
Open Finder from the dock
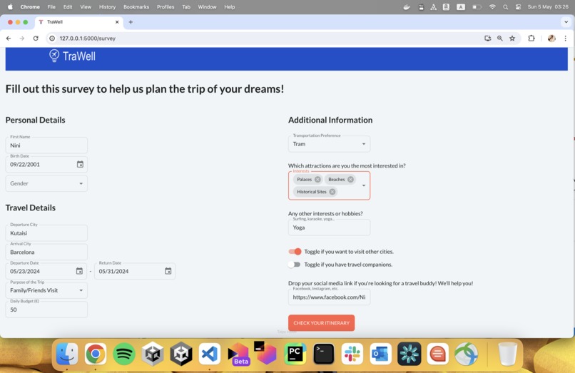(67, 354)
